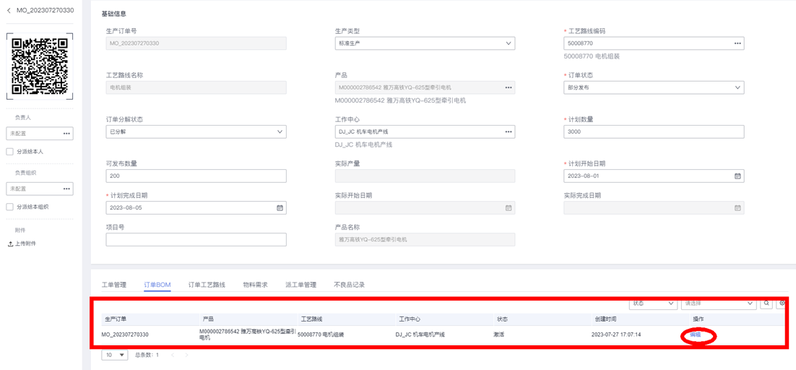Viewport: 796px width, 370px height.
Task: Click the 工艺路线编码 field showing 50008770
Action: [654, 43]
